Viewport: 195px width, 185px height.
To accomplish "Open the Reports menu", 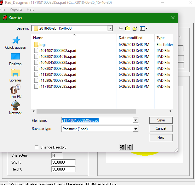I will pyautogui.click(x=16, y=9).
